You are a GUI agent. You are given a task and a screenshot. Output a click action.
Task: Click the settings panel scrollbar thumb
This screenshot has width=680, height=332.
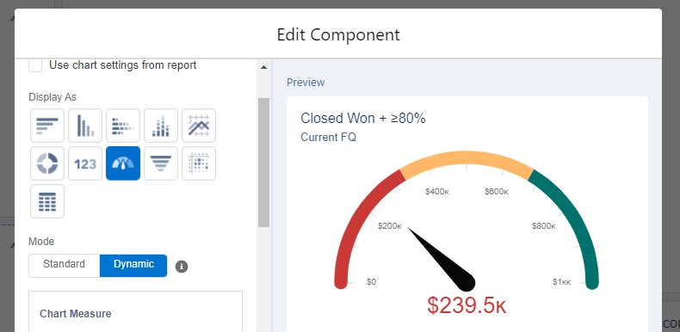coord(263,163)
